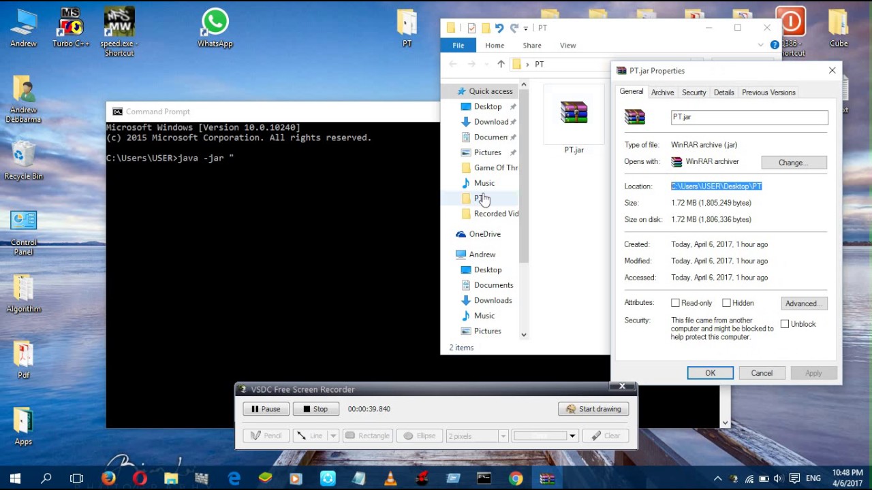Click Cancel in PT.jar Properties

click(x=762, y=373)
